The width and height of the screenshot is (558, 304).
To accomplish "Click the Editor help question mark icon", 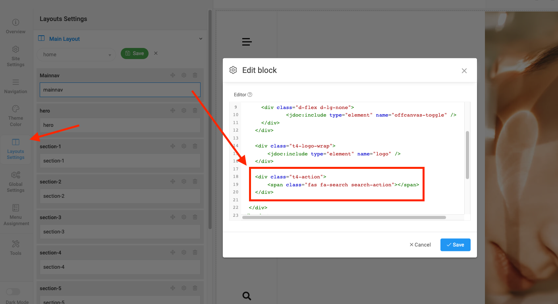I will (x=250, y=95).
